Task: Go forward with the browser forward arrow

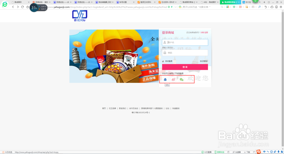Action: [18, 7]
